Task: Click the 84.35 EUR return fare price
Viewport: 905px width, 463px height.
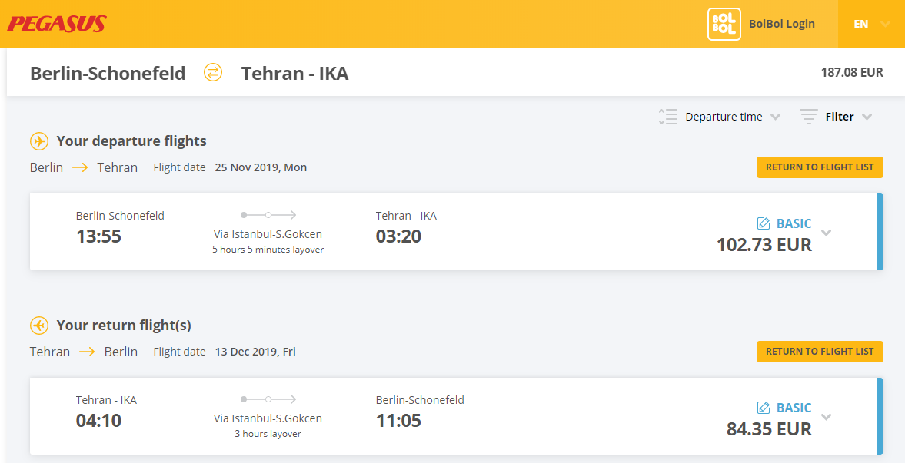Action: pos(770,429)
